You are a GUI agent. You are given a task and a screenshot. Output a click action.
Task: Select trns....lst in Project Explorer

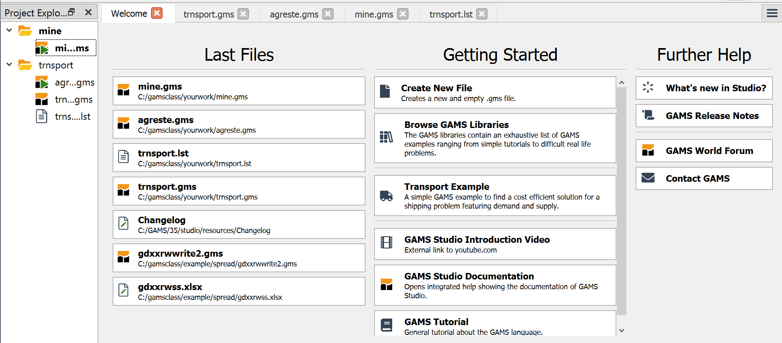[x=72, y=117]
